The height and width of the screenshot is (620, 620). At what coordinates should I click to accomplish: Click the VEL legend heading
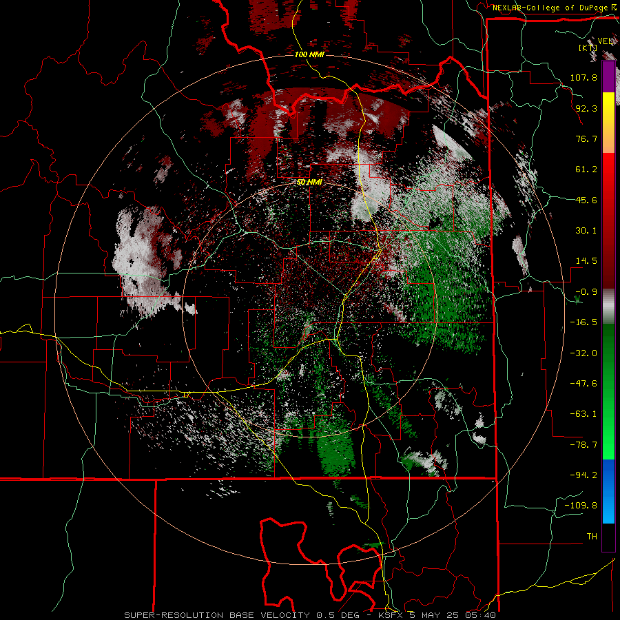605,41
